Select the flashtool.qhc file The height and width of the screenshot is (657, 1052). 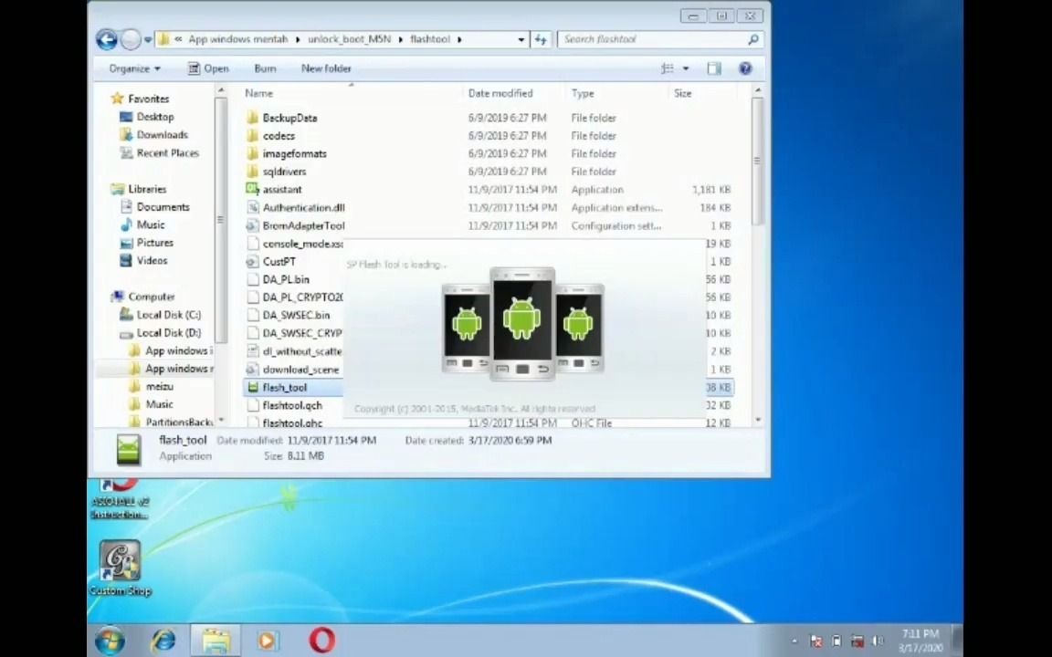pos(292,423)
